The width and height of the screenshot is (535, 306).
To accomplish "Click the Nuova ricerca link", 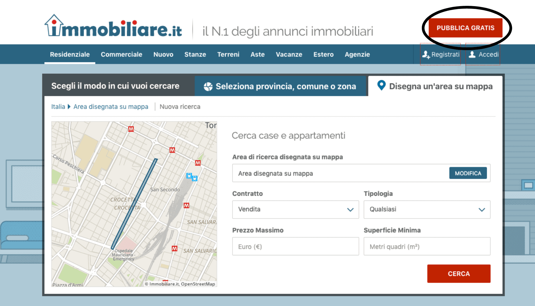I will (x=180, y=107).
